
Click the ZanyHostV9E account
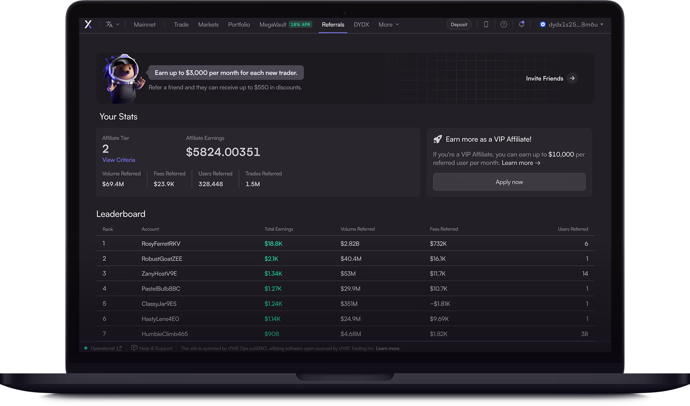point(159,273)
